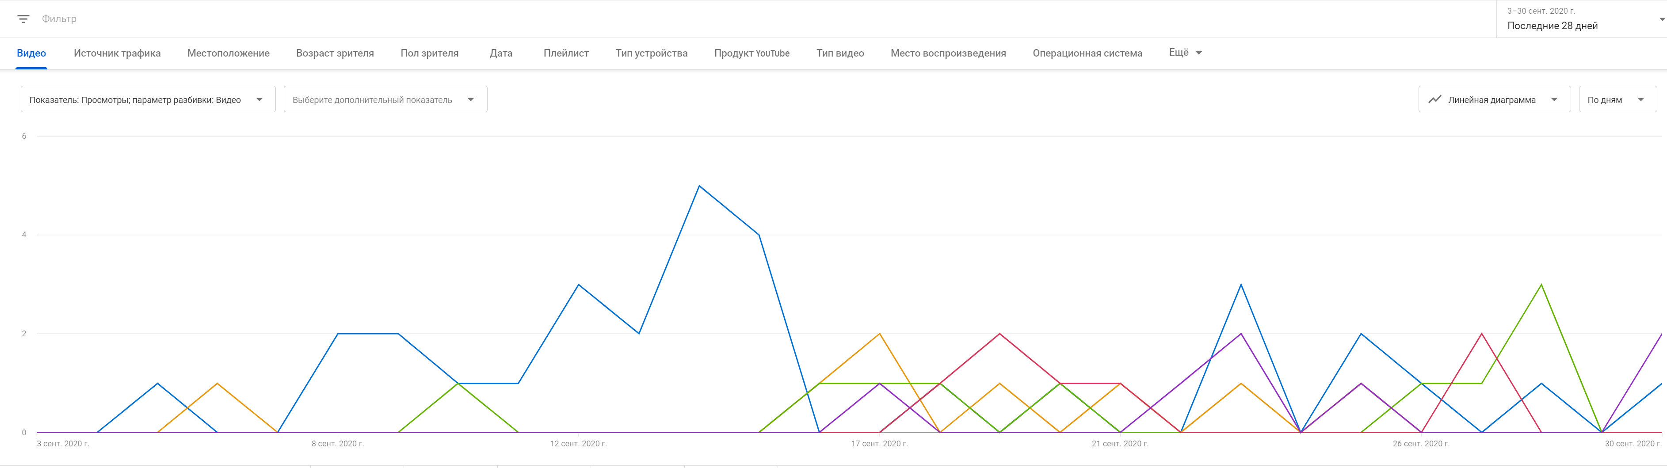Select the Местоположение tab
The image size is (1667, 468).
pyautogui.click(x=229, y=53)
